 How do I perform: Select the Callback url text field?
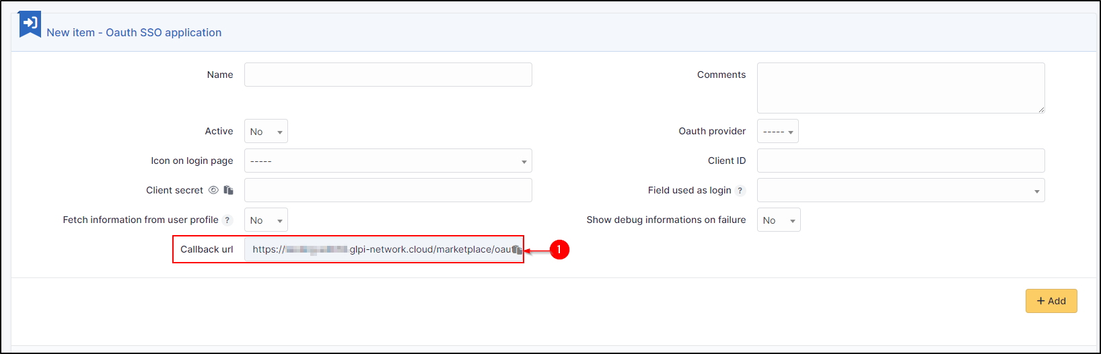pyautogui.click(x=377, y=250)
